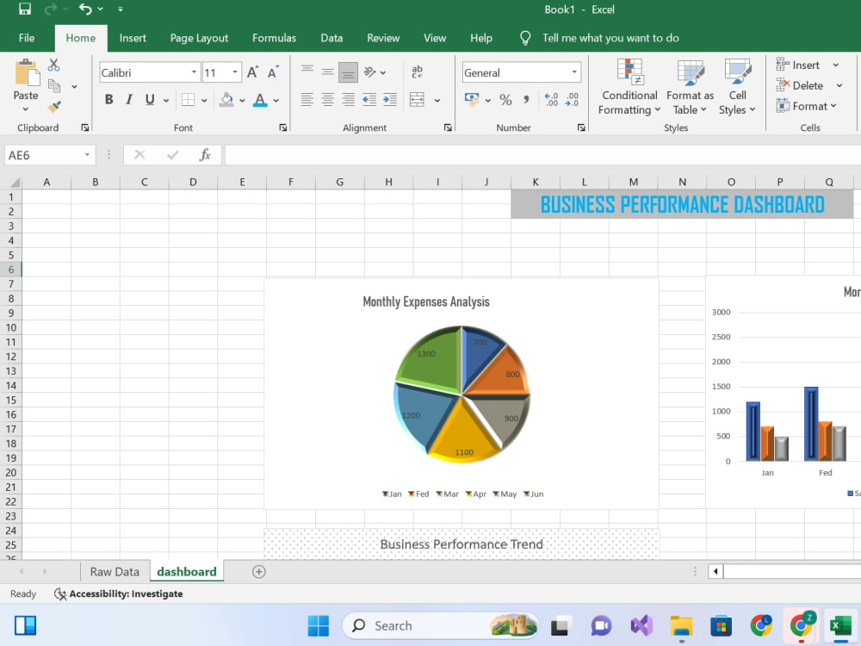Click Accessibility: Investigate in status bar
The height and width of the screenshot is (646, 861).
click(x=119, y=593)
